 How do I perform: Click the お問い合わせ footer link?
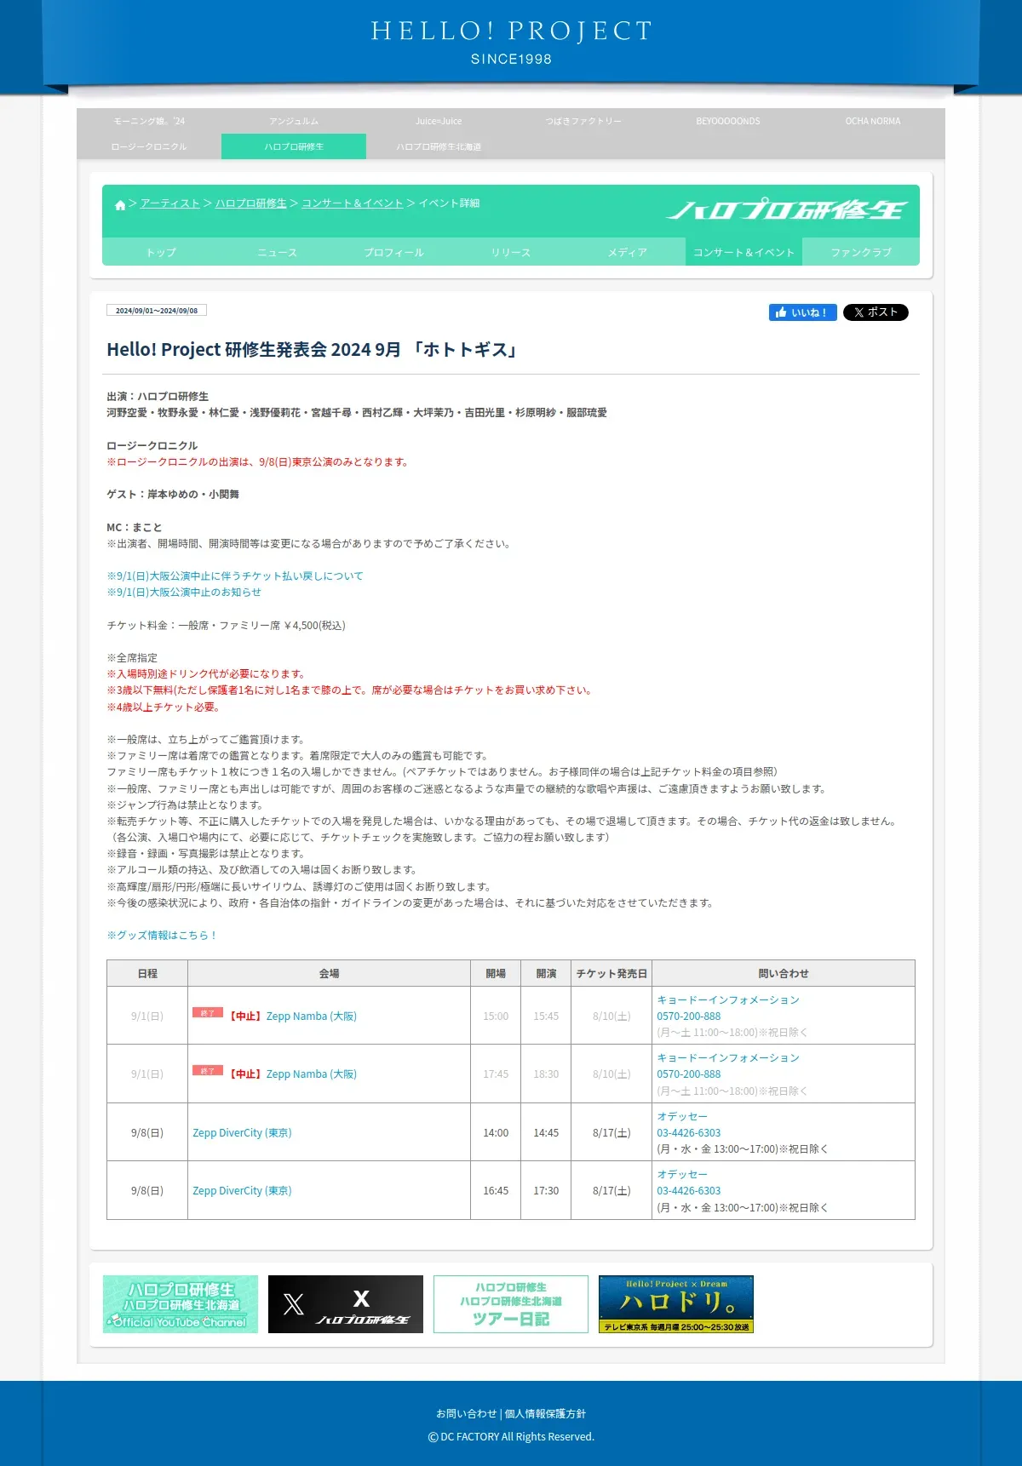(466, 1413)
